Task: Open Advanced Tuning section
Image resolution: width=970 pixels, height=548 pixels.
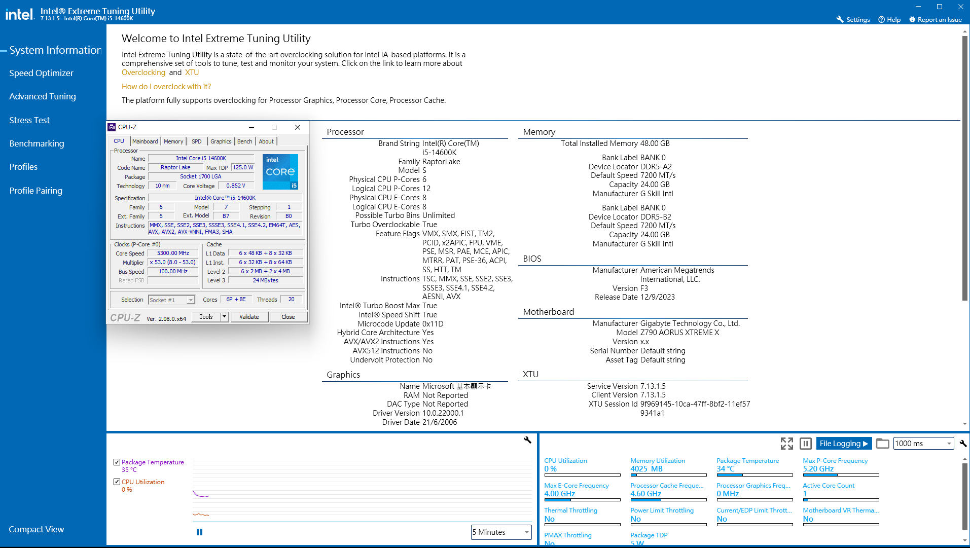Action: coord(43,96)
